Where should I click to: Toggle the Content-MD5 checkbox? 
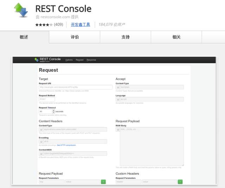[x=41, y=154]
